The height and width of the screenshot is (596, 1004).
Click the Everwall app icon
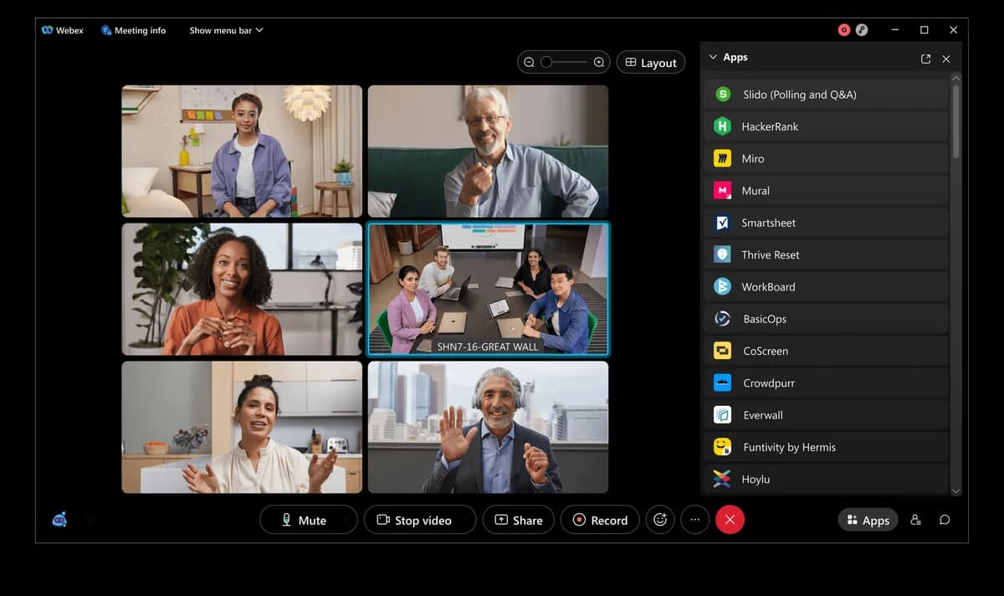(x=722, y=415)
